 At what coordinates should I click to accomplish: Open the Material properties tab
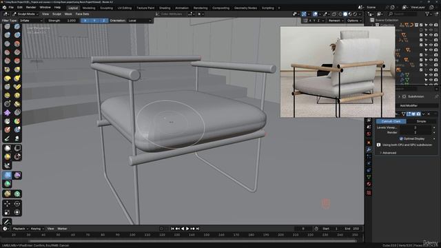369,184
